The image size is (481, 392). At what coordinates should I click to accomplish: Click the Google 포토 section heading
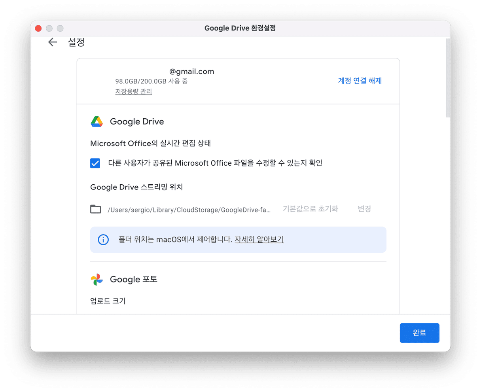pos(134,279)
